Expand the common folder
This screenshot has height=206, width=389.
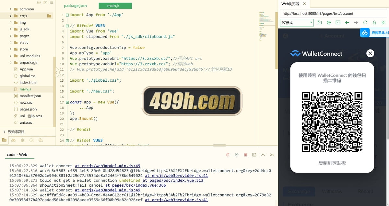tap(11, 9)
